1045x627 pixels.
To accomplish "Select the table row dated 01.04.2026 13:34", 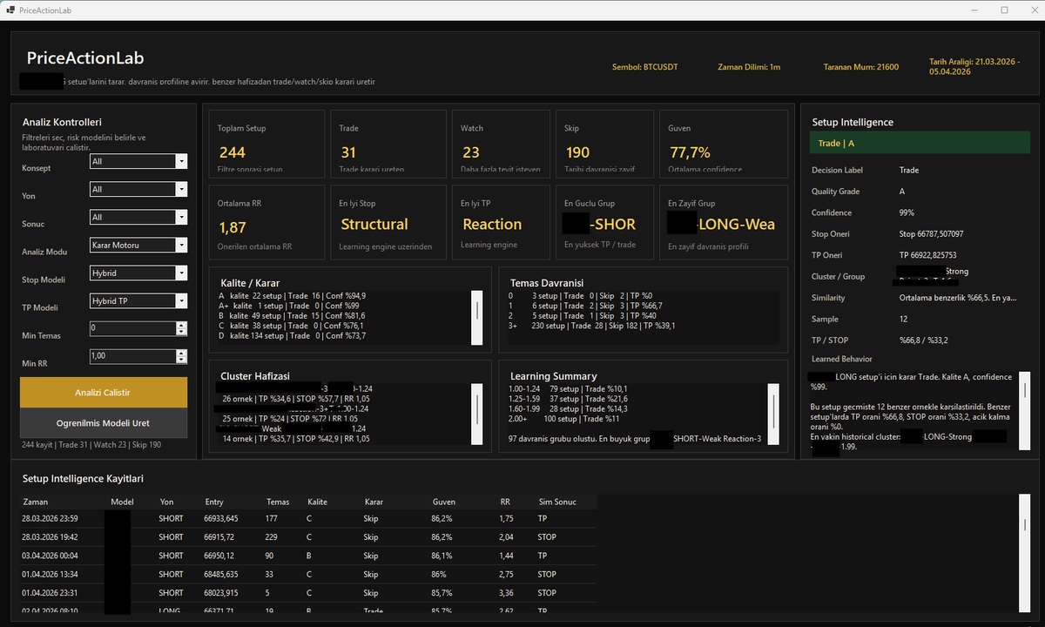I will tap(309, 575).
